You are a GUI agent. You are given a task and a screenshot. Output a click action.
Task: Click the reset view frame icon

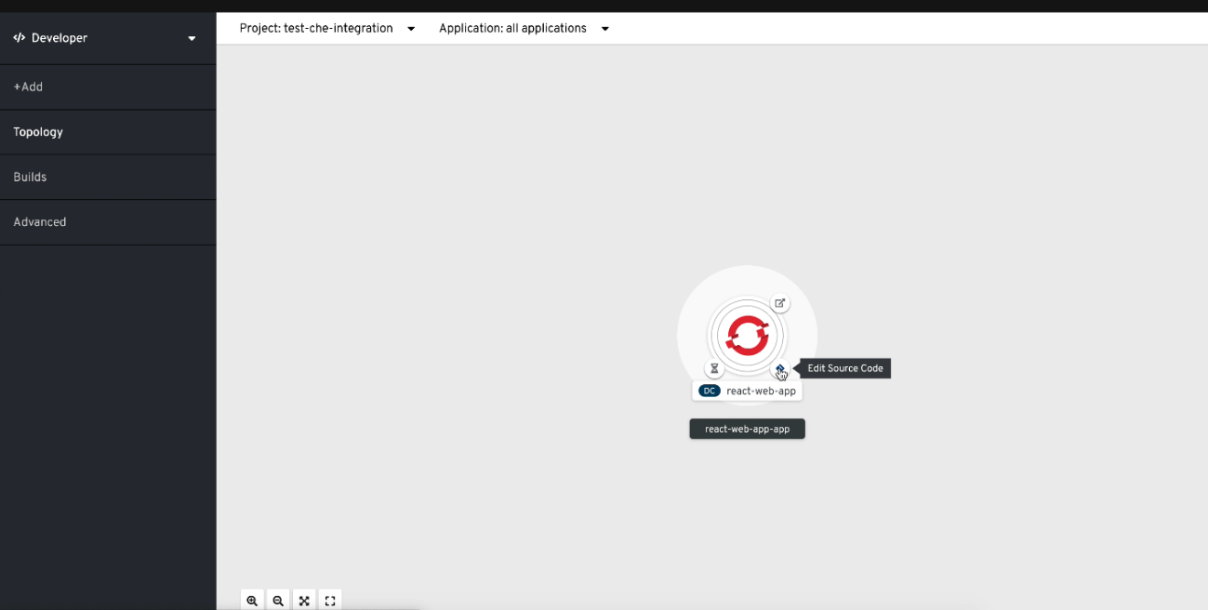click(330, 600)
